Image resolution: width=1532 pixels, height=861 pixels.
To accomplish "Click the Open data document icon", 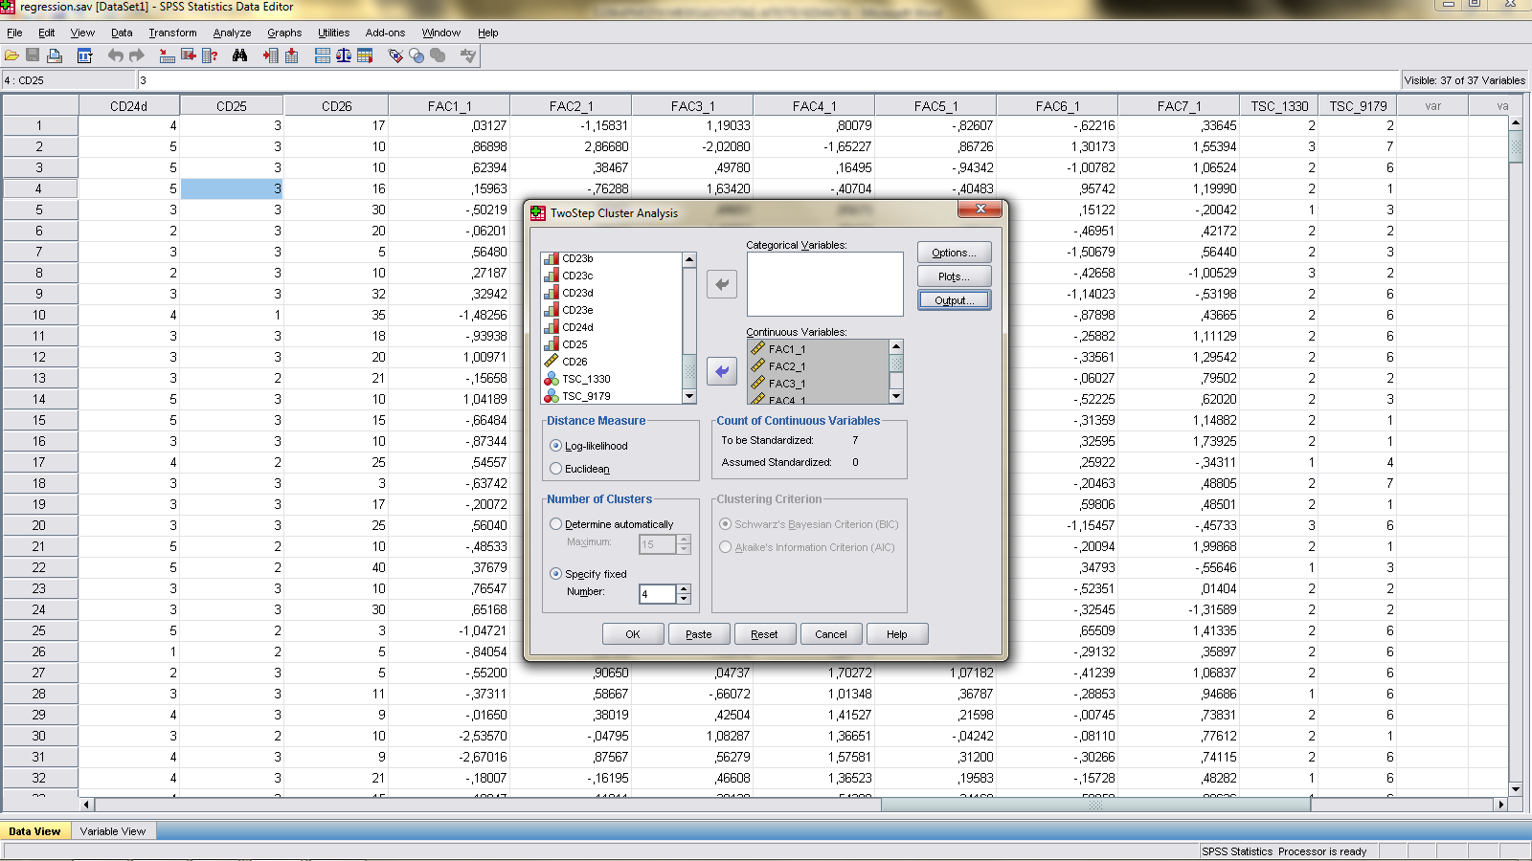I will [x=11, y=55].
